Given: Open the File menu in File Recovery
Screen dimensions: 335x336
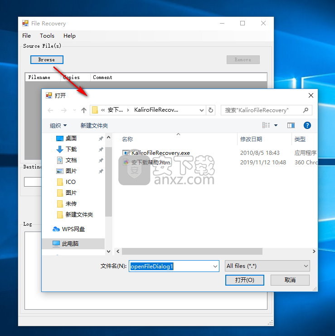Looking at the screenshot, I should click(x=27, y=36).
